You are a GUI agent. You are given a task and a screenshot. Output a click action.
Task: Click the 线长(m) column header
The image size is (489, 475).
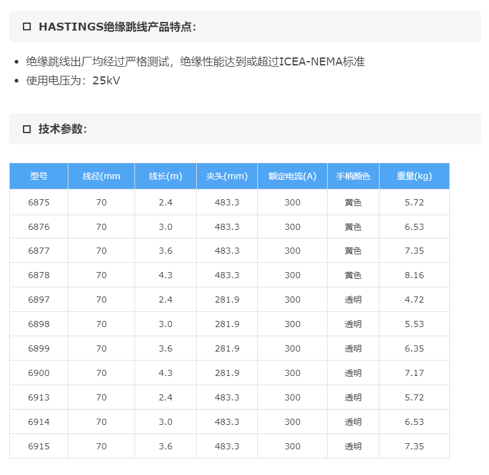pyautogui.click(x=165, y=176)
